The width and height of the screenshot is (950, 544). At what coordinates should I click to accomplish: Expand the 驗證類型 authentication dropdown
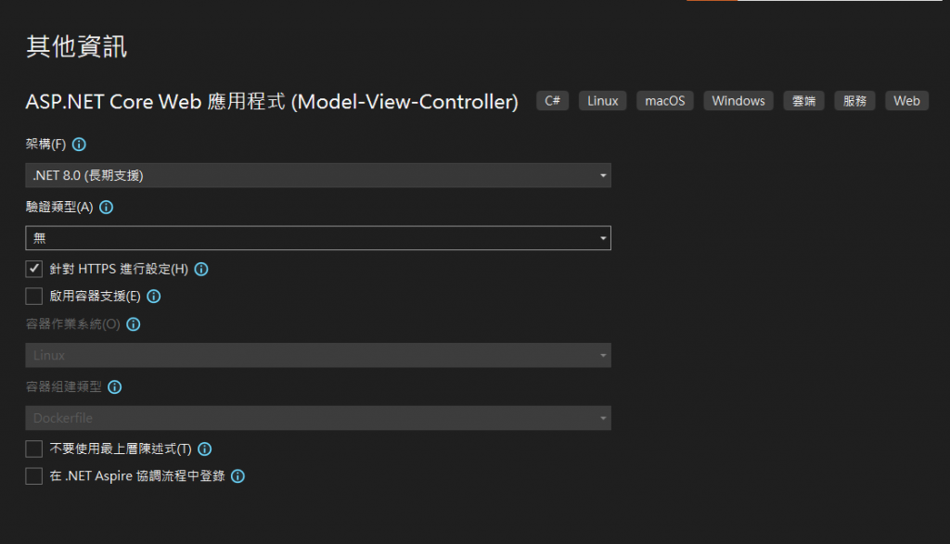click(x=317, y=238)
